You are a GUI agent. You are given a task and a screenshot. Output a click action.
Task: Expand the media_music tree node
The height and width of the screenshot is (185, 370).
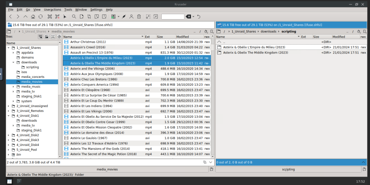13,87
